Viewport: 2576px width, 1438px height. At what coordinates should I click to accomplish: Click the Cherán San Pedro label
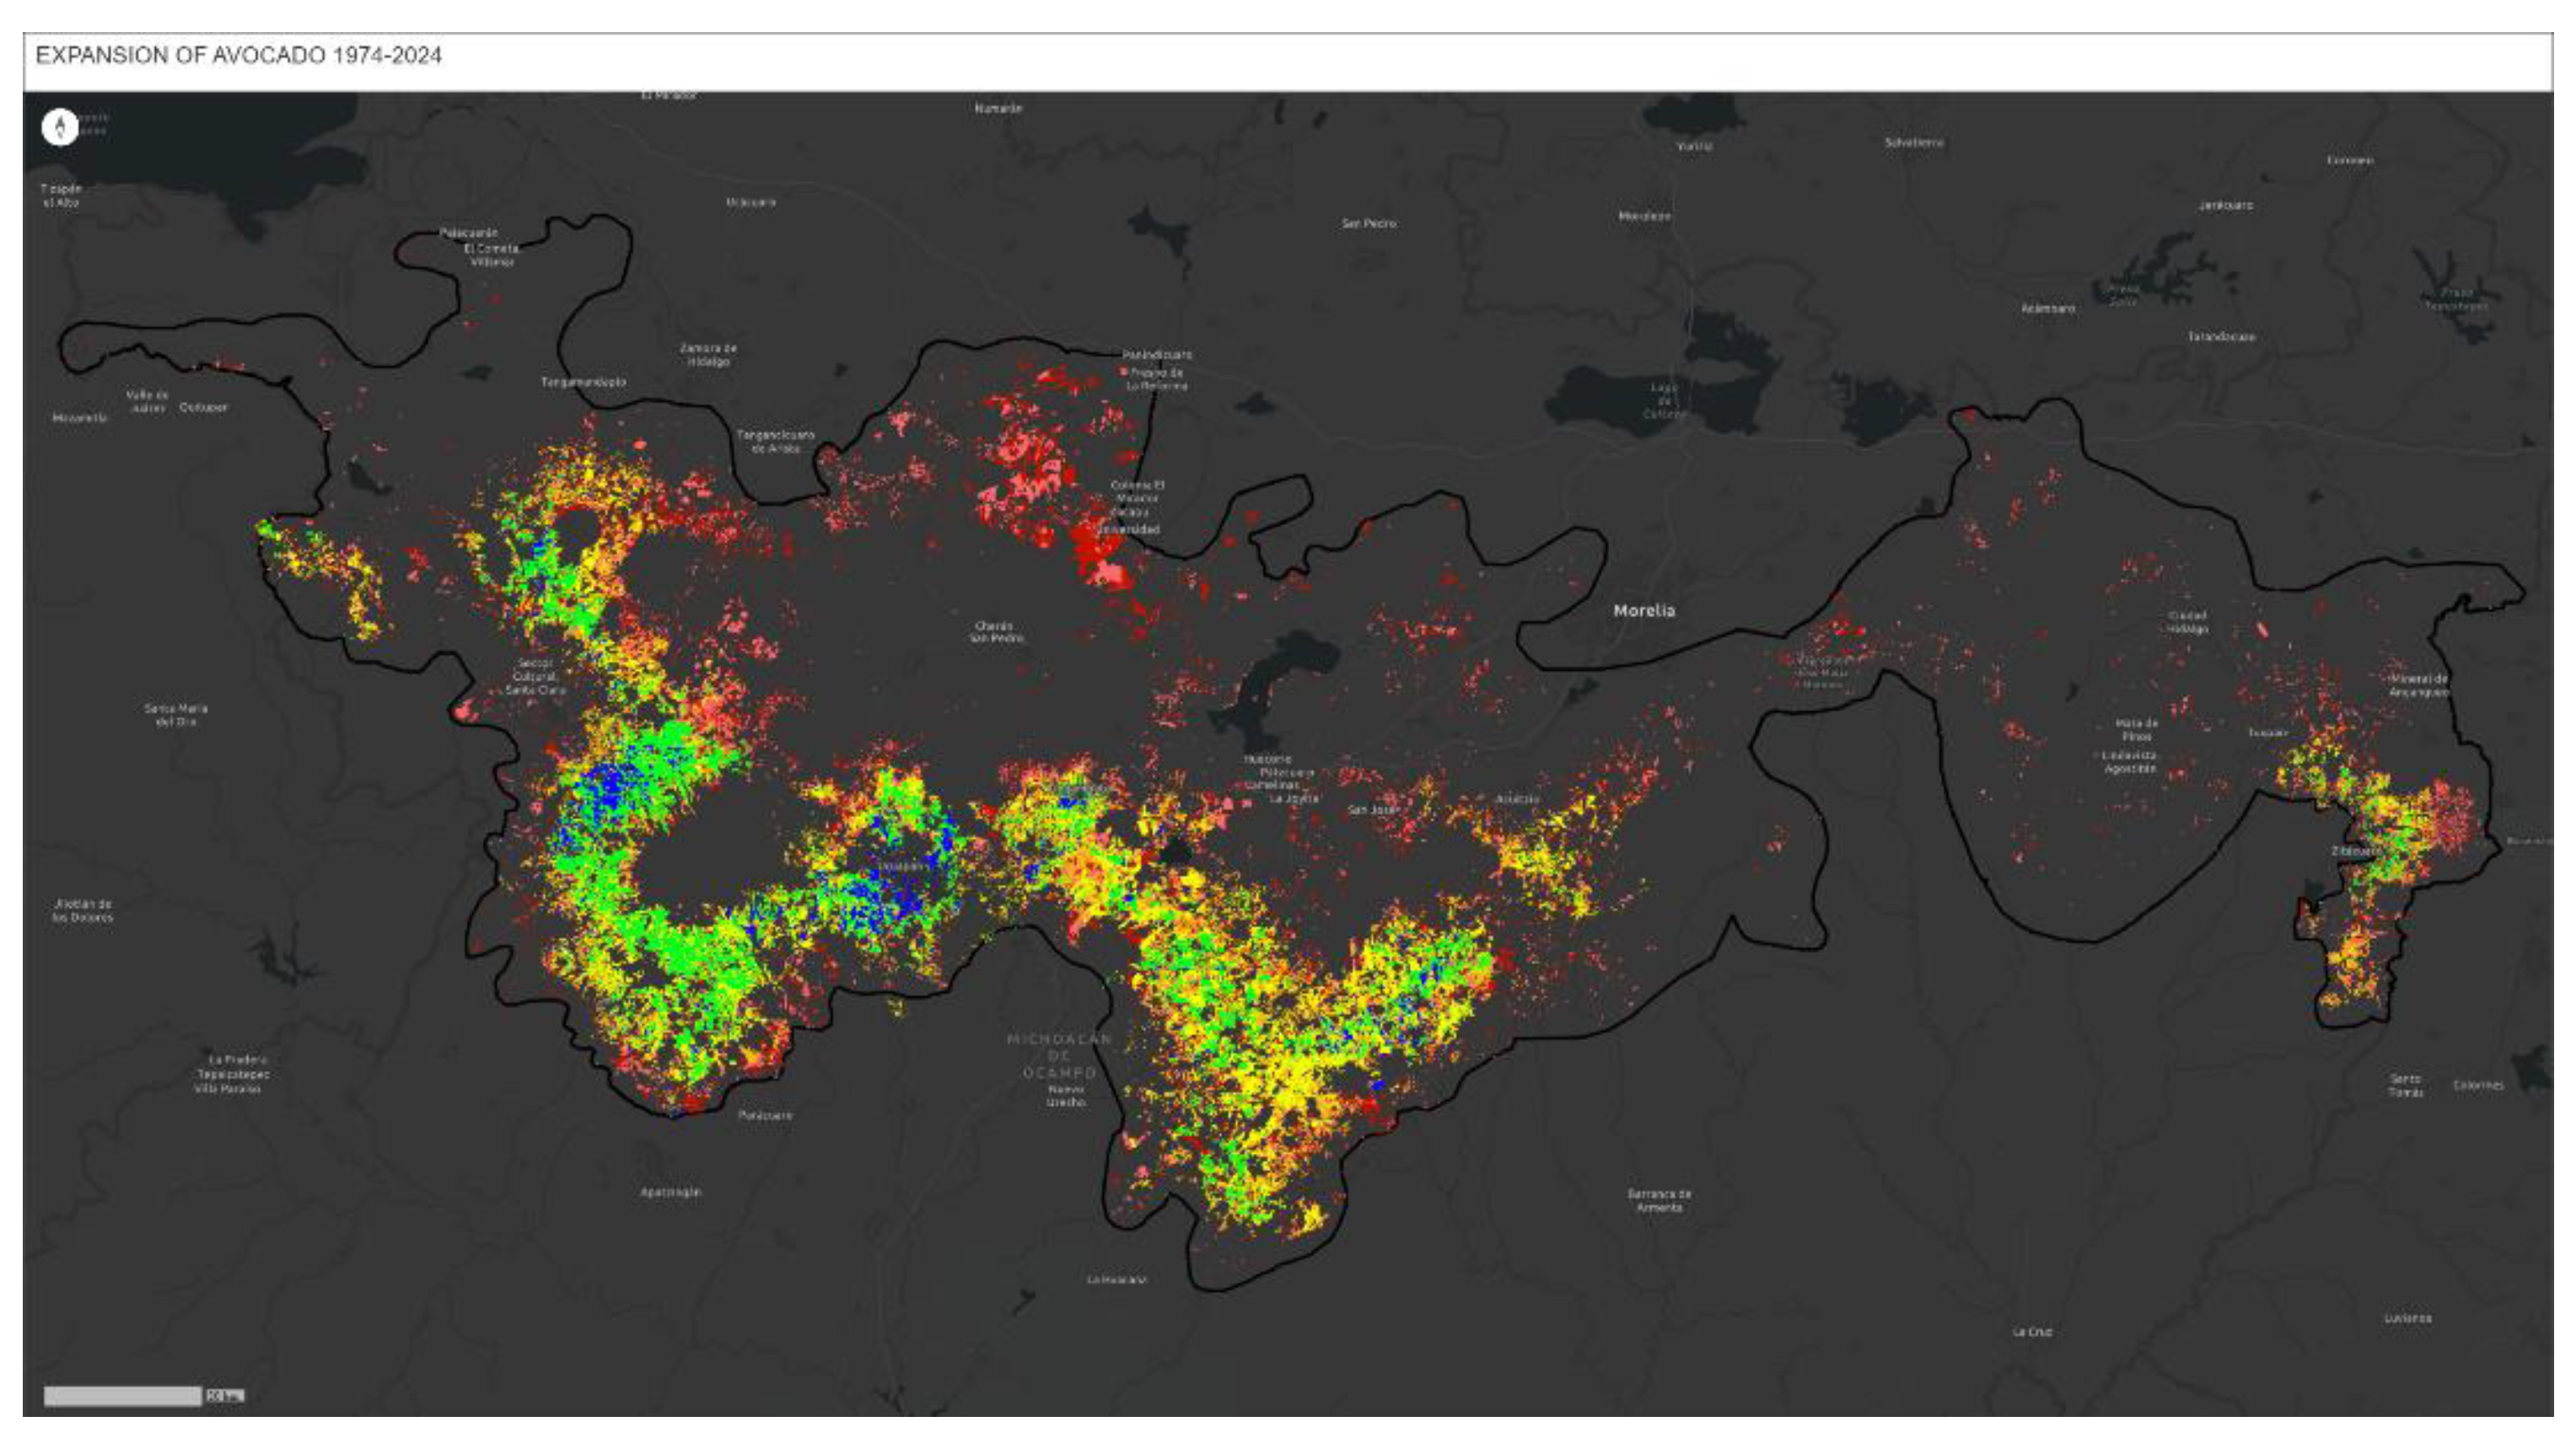994,631
